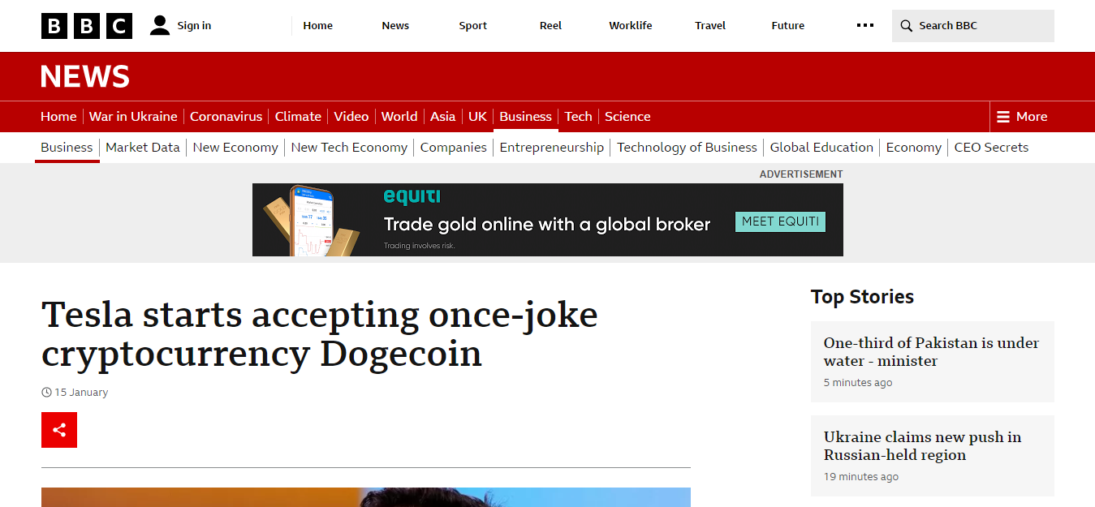Click the MEET EQUITI ad button

point(780,221)
